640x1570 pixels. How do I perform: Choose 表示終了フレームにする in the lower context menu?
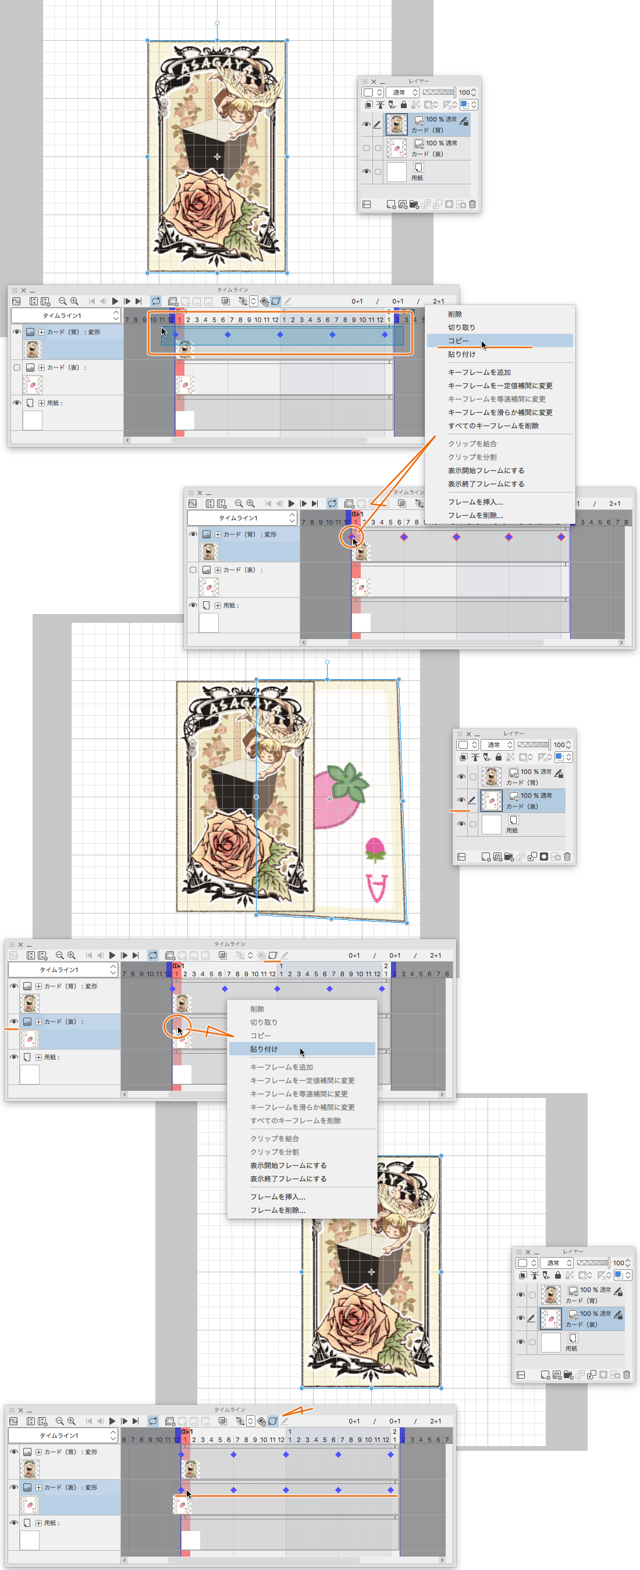(288, 1179)
